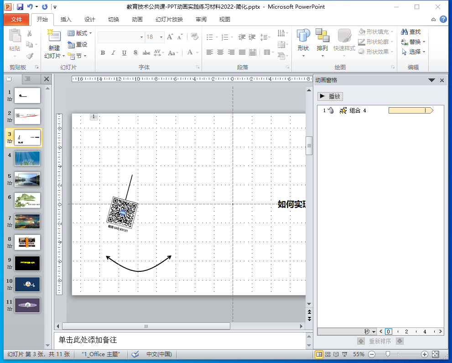Viewport: 452px width, 363px height.
Task: Click 55% zoom level button
Action: pos(358,354)
